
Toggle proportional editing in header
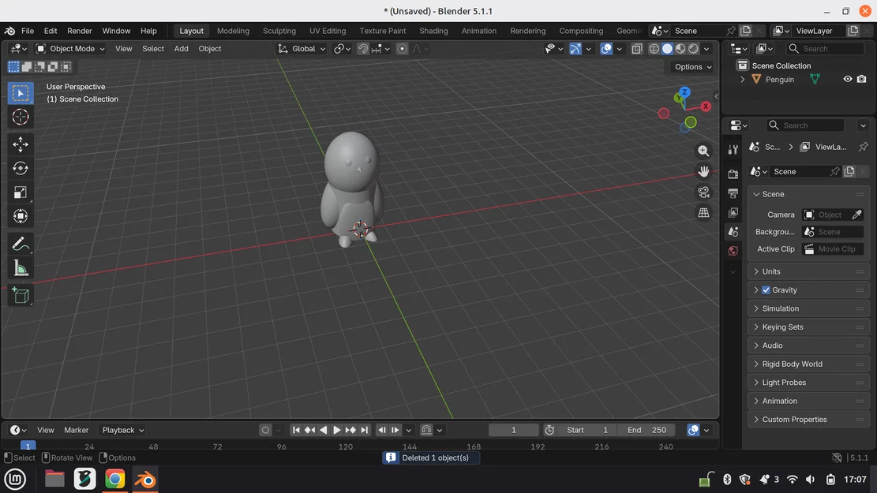402,49
